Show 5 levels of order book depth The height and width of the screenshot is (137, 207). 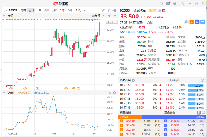click(x=199, y=113)
